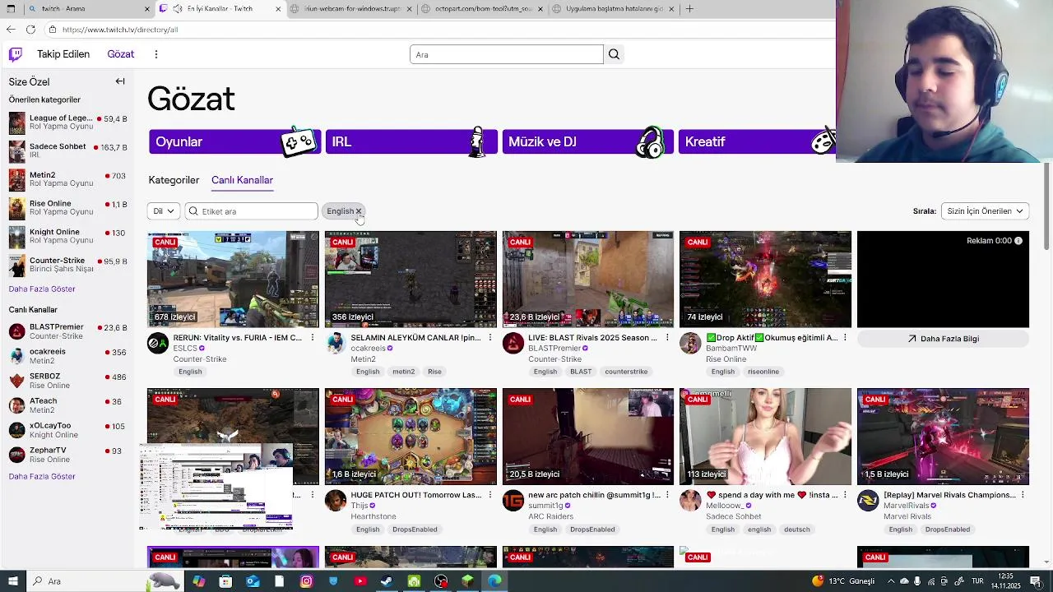Open ZepharTV channel in sidebar

(x=67, y=455)
